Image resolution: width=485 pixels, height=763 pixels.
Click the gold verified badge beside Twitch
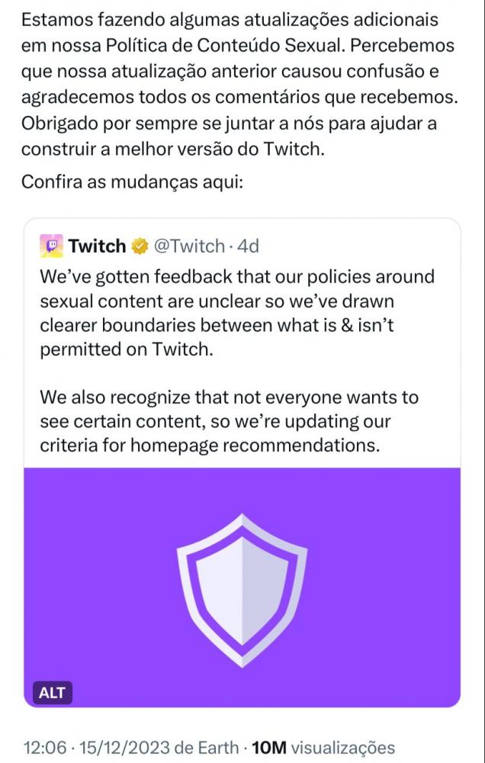[x=139, y=246]
